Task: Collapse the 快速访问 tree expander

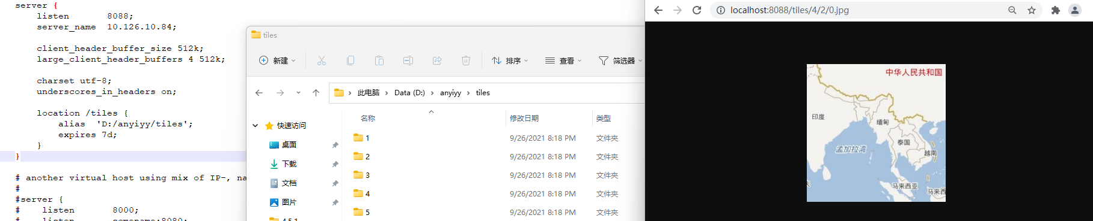Action: point(255,126)
